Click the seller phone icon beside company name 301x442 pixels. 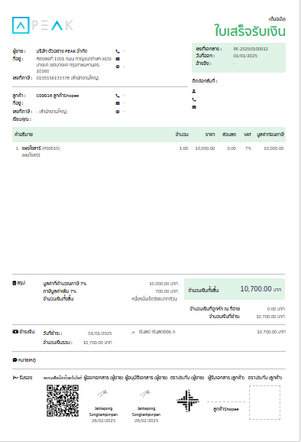click(118, 51)
